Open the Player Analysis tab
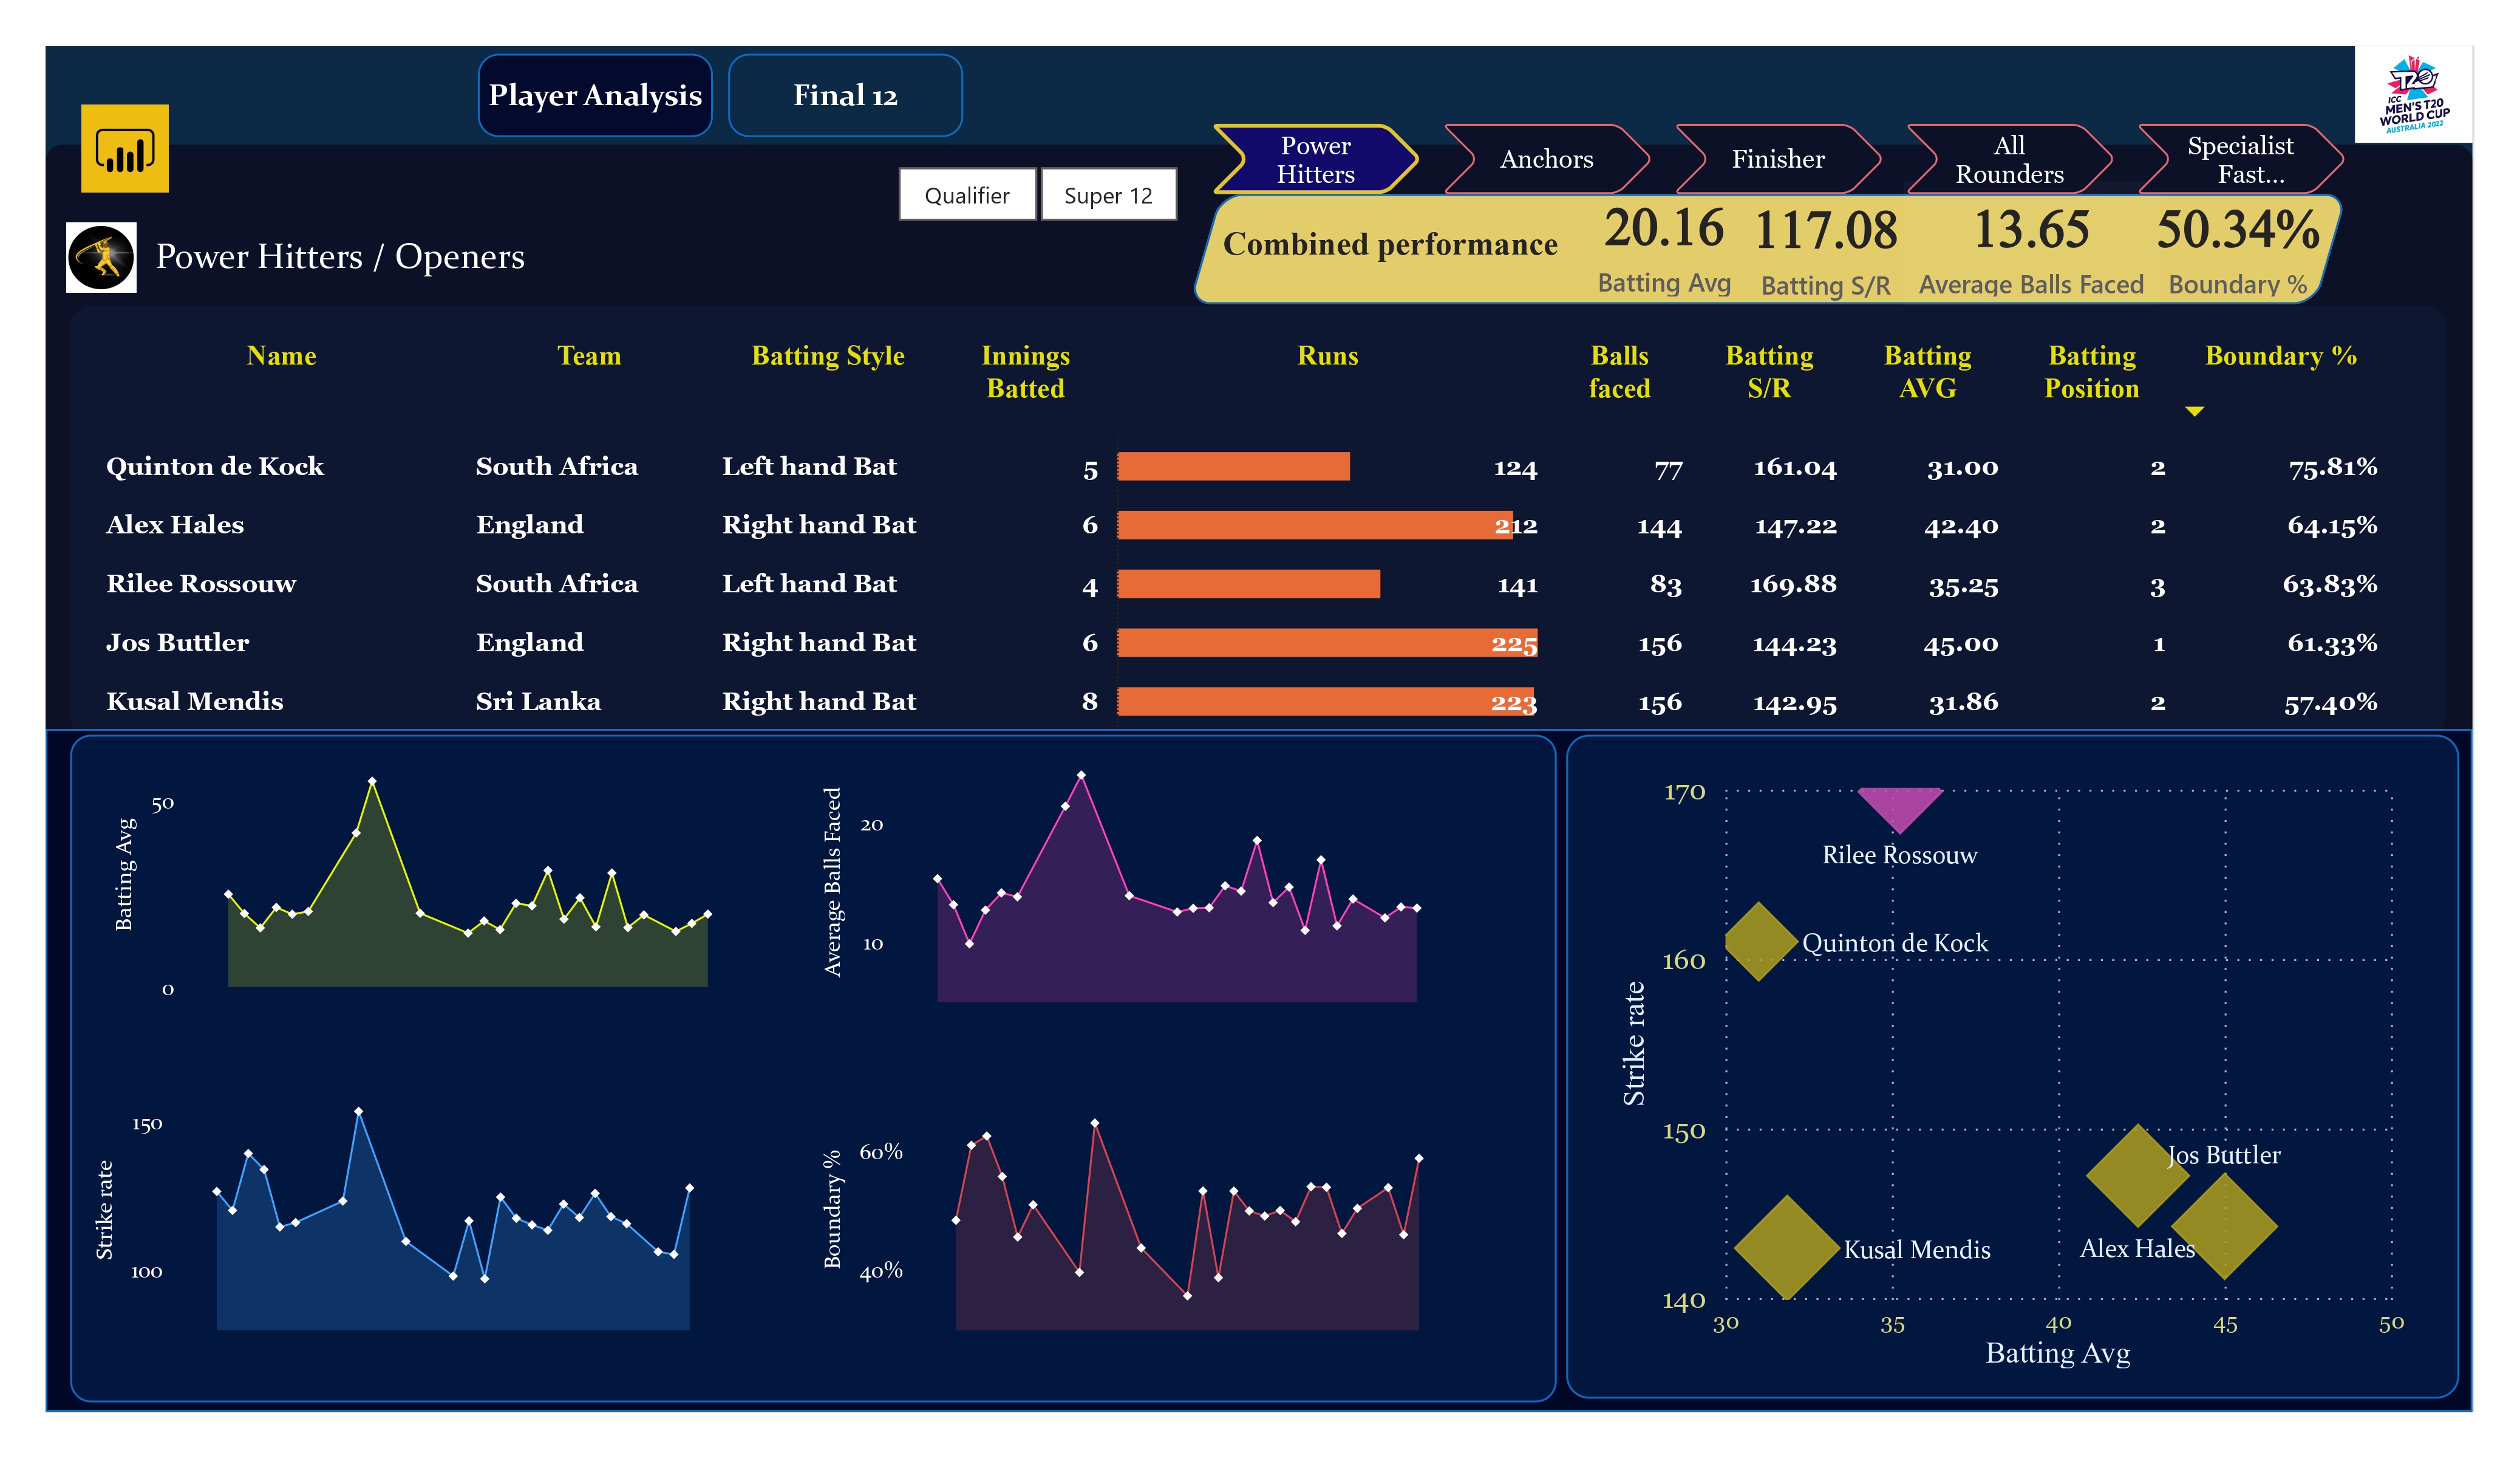The height and width of the screenshot is (1458, 2520). point(595,95)
